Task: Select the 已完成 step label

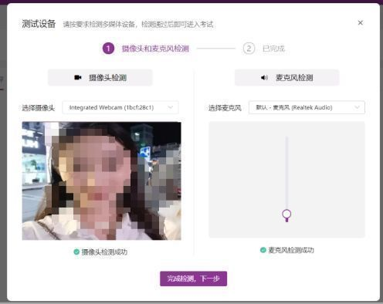Action: 273,49
